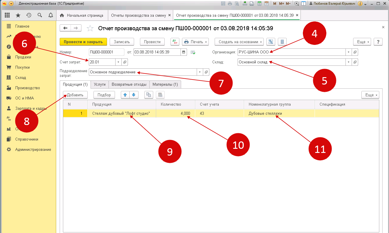
Task: Expand the Счет затрат dropdown arrow
Action: [x=118, y=62]
